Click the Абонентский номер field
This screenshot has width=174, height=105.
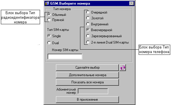(93, 91)
